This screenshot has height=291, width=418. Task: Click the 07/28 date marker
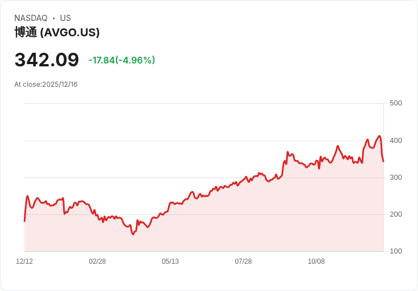click(x=243, y=262)
